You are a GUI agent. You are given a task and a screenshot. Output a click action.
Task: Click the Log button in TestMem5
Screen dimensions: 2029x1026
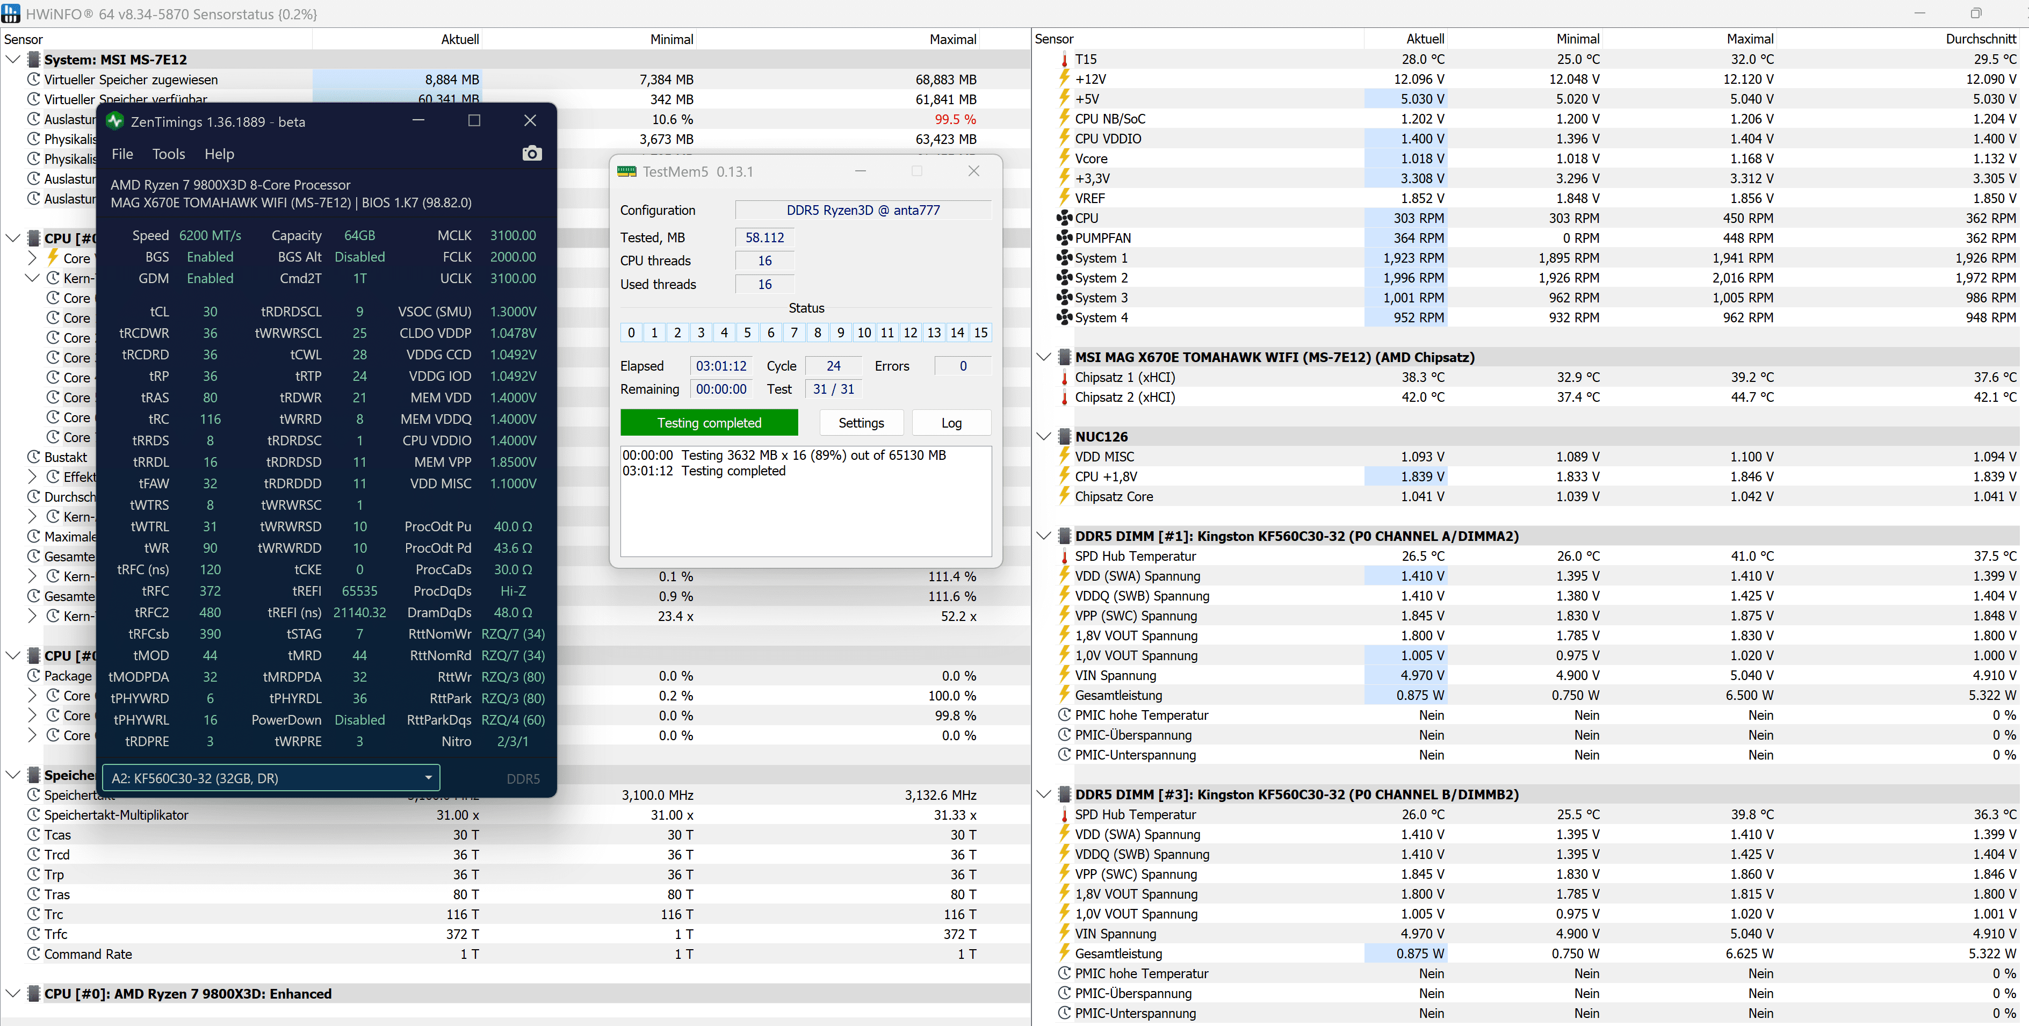[x=951, y=423]
